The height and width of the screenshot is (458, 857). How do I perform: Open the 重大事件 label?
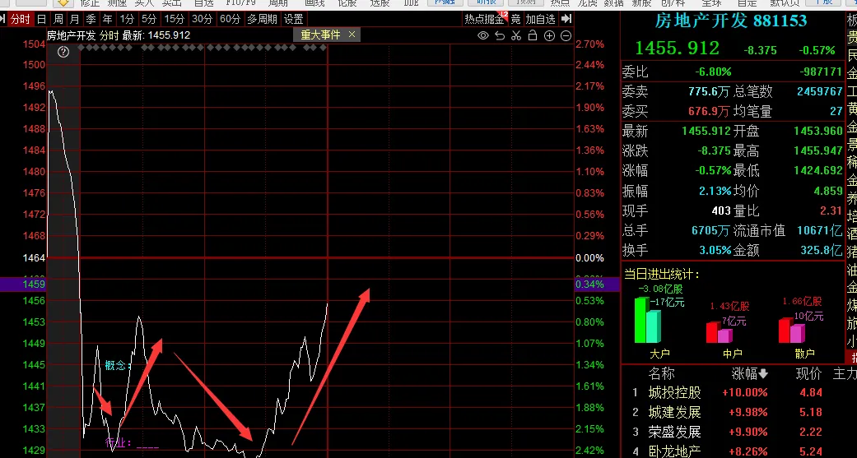[x=321, y=35]
